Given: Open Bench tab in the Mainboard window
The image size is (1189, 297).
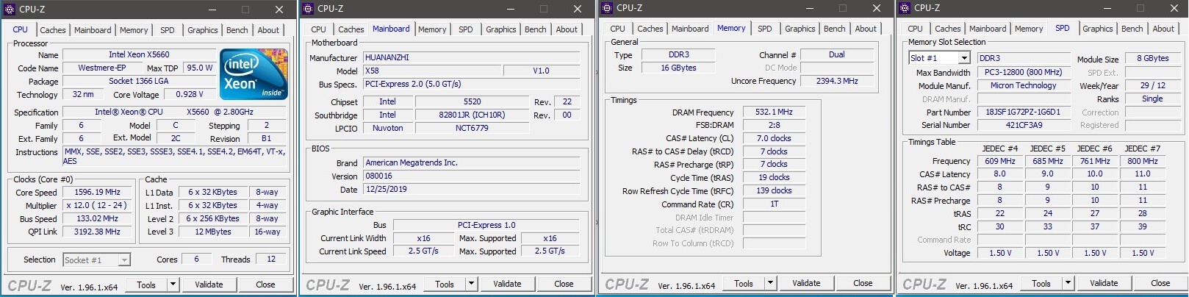Looking at the screenshot, I should click(x=536, y=29).
